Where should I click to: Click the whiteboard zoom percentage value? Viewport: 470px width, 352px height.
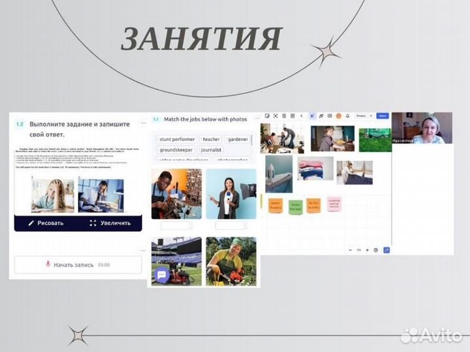point(359,250)
